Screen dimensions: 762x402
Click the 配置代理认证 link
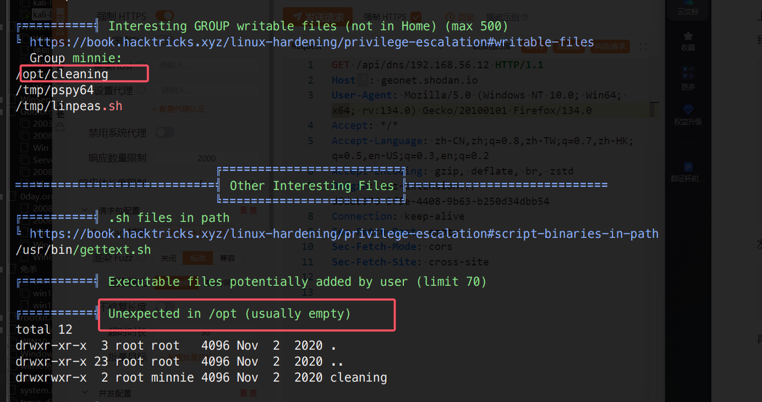[x=178, y=109]
